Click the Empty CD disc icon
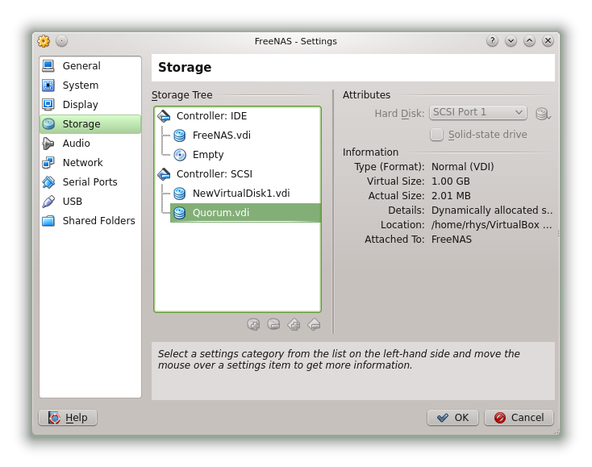The image size is (592, 467). [x=180, y=154]
